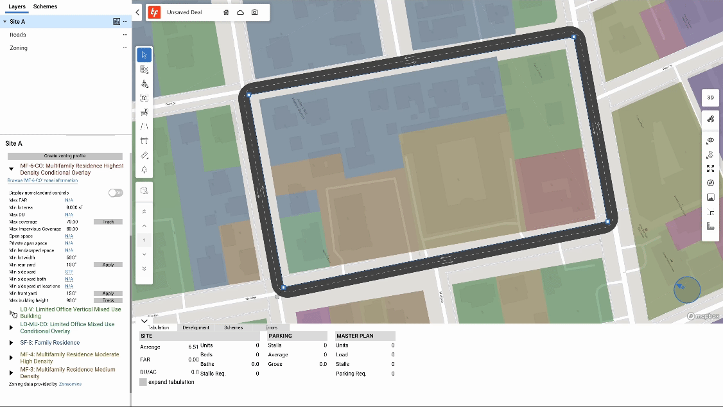Enable satellite imagery on the map
The image size is (723, 407).
point(710,119)
